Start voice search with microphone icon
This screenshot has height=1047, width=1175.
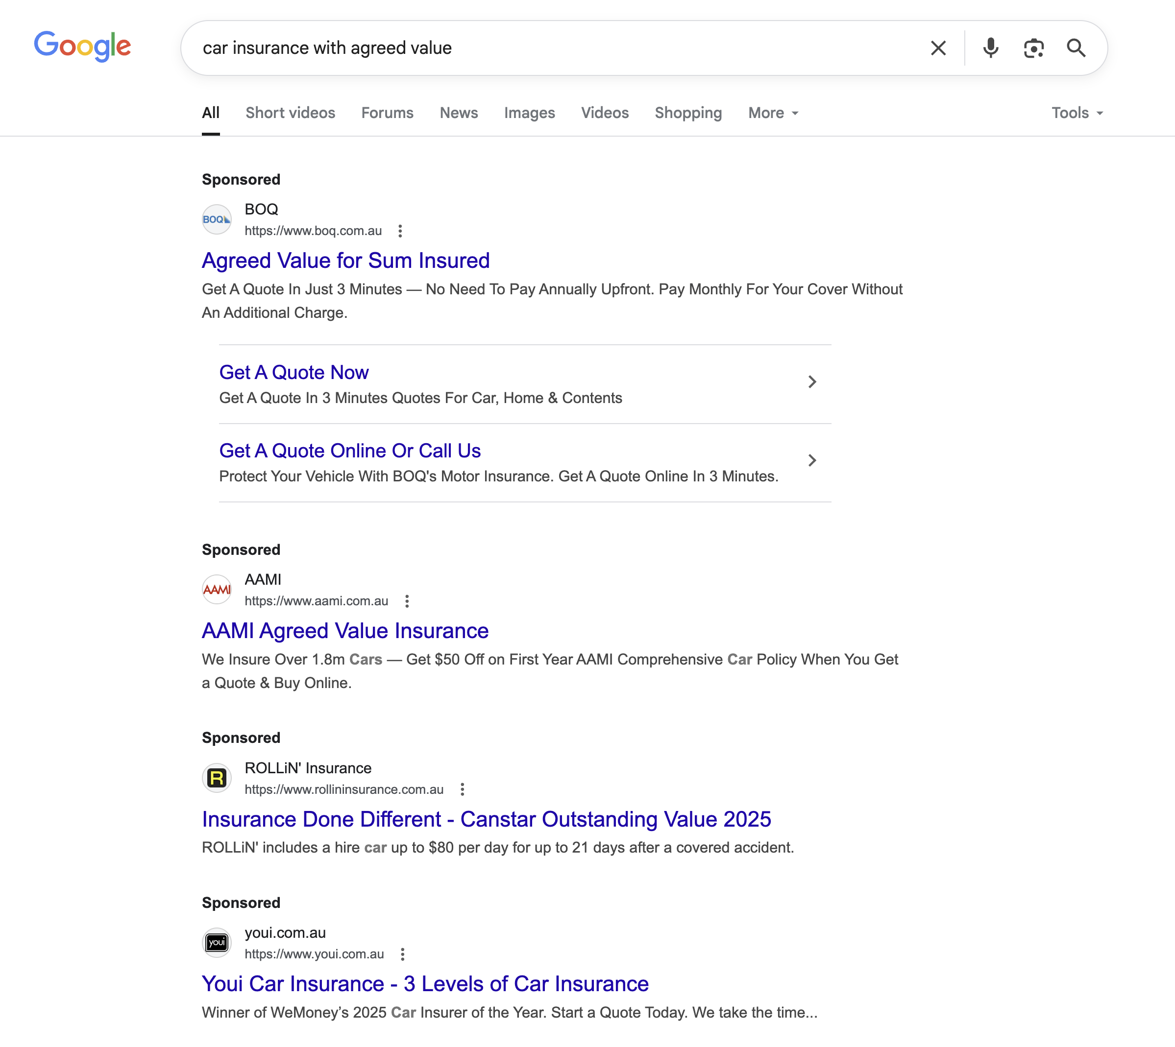point(990,48)
